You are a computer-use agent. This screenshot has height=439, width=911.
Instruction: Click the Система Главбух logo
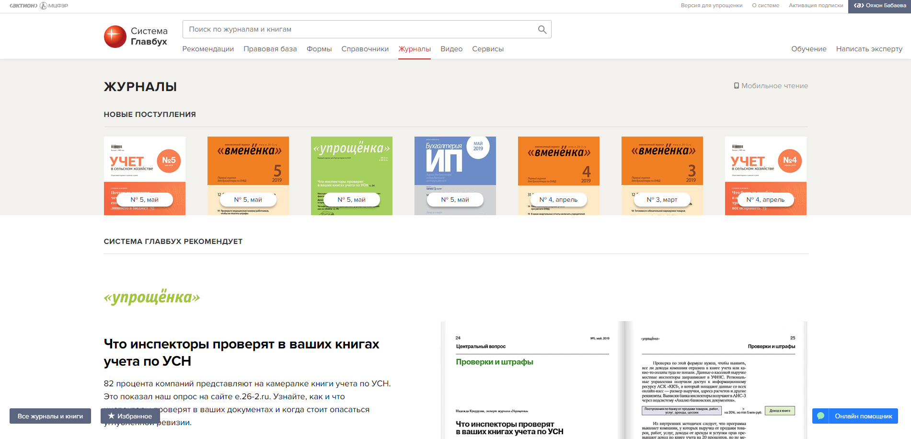pyautogui.click(x=136, y=37)
